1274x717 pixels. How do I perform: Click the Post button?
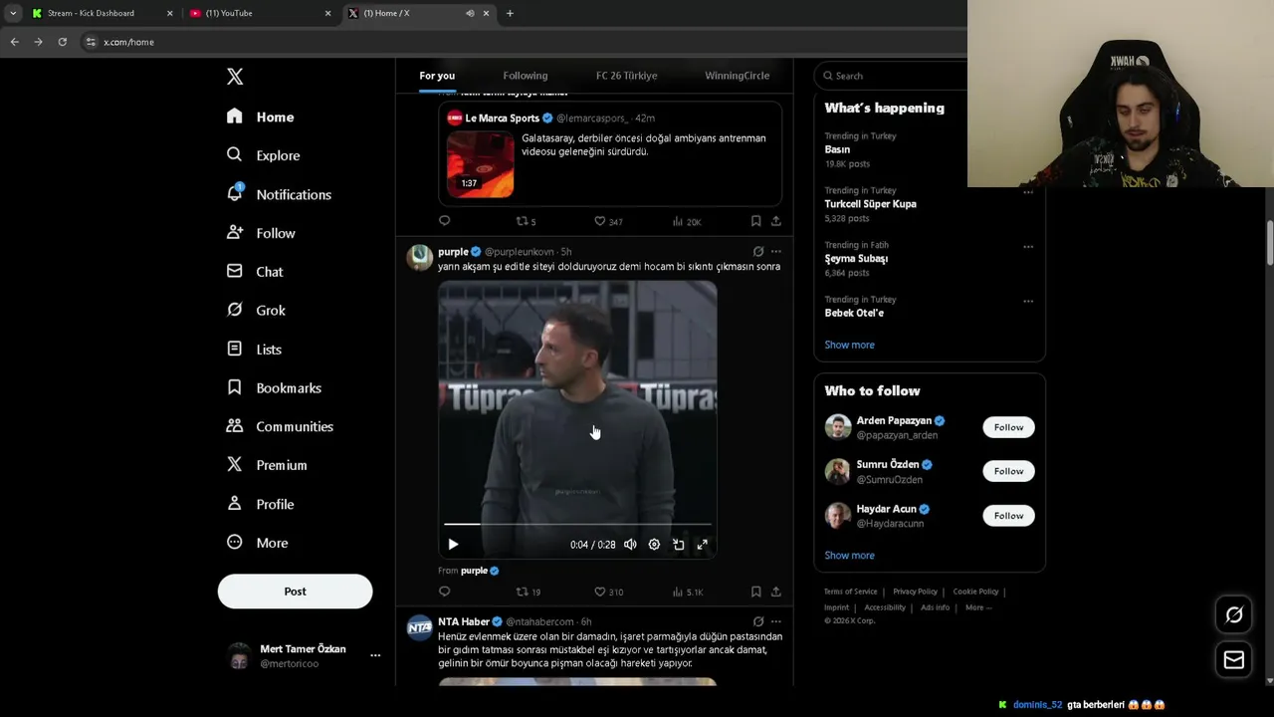(296, 592)
